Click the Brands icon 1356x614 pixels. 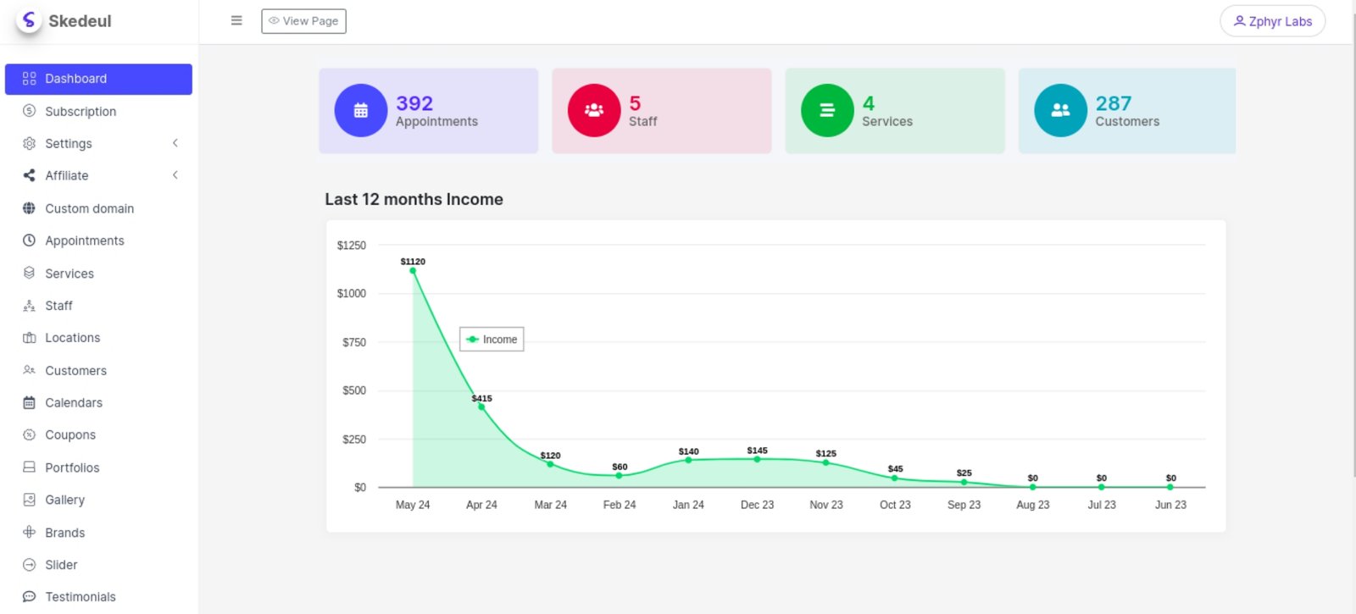coord(29,532)
